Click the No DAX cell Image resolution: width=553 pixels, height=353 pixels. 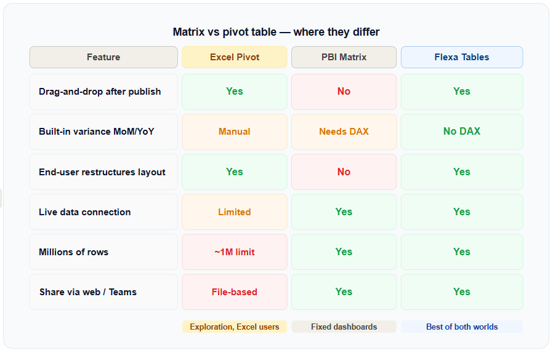click(462, 132)
